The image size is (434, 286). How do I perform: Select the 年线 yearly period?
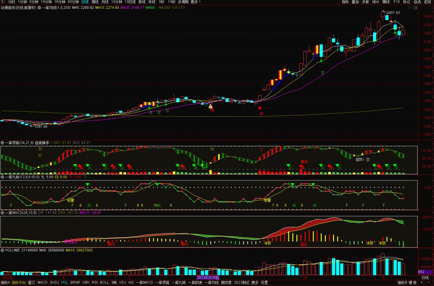coord(151,2)
